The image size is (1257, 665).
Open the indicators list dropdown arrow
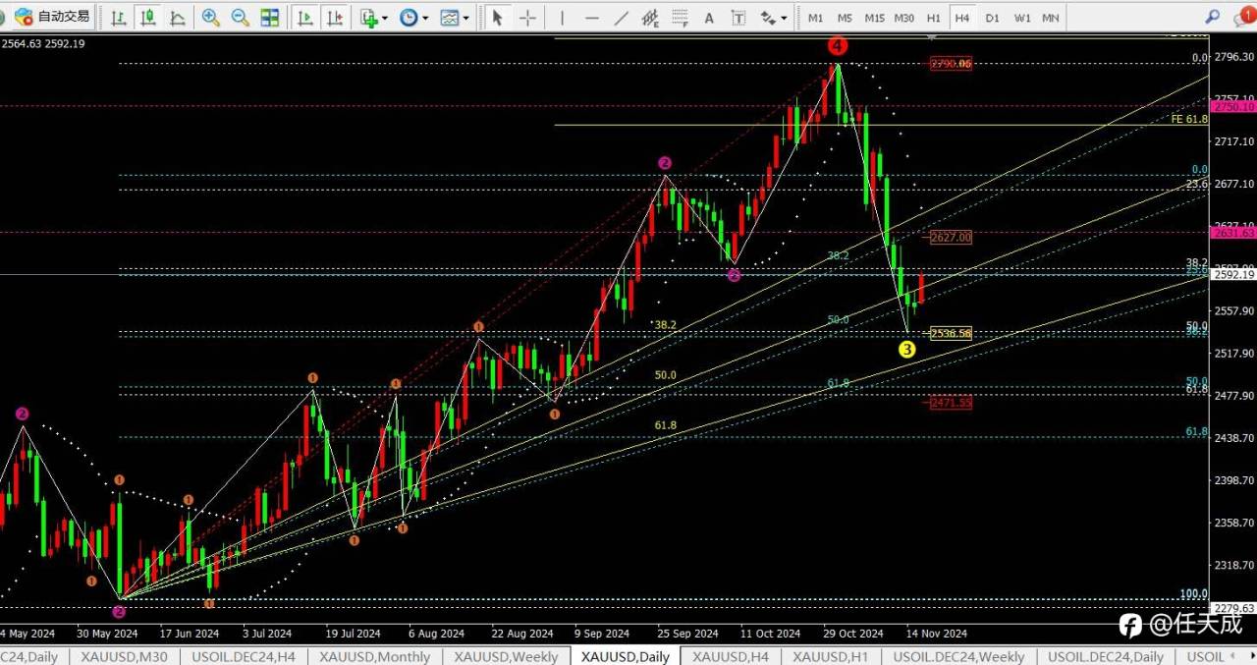tap(384, 17)
